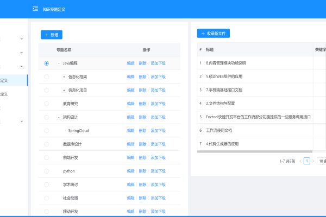Select page 1 in pagination

coord(306,161)
